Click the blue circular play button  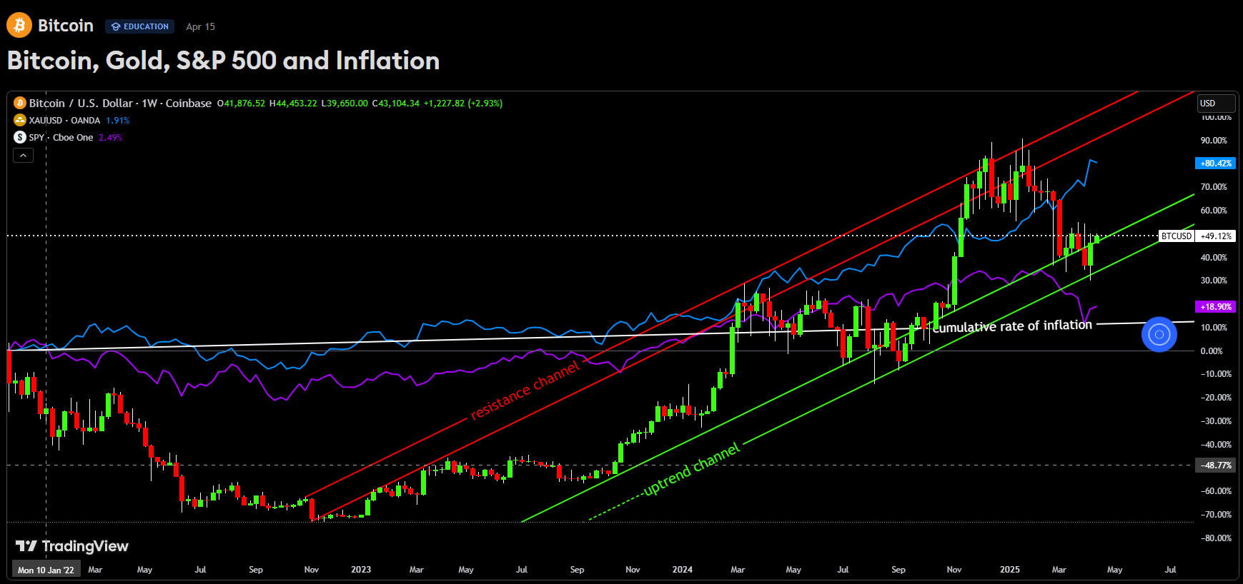pyautogui.click(x=1159, y=334)
